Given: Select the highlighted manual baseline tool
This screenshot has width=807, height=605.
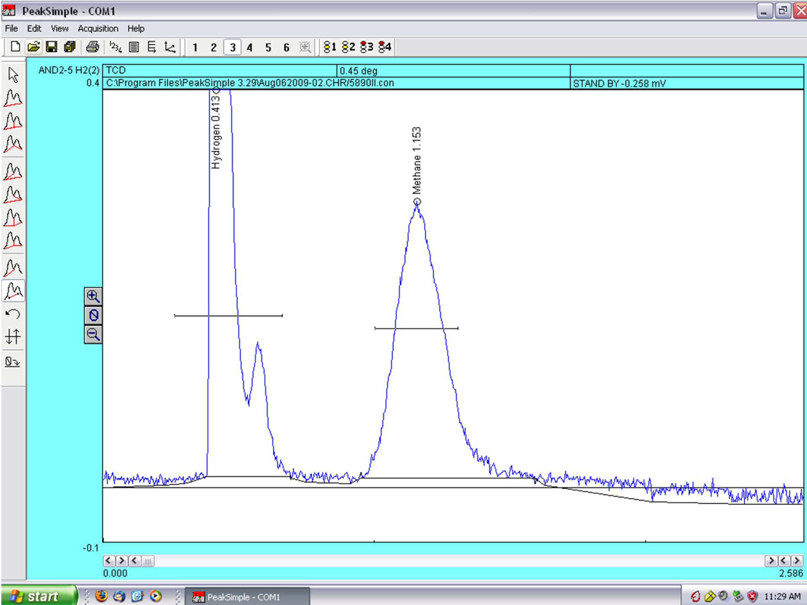Looking at the screenshot, I should point(14,291).
